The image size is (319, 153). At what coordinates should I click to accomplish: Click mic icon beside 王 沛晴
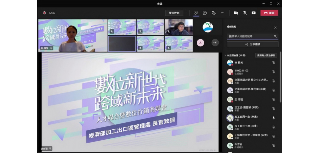click(273, 99)
